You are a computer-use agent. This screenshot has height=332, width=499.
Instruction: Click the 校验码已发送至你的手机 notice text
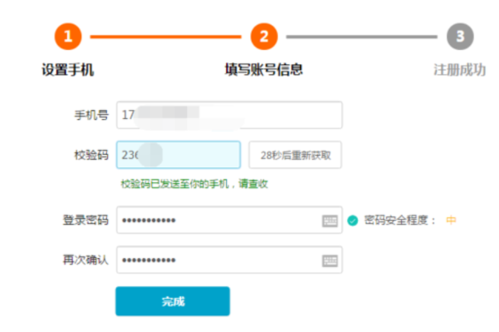coord(194,184)
